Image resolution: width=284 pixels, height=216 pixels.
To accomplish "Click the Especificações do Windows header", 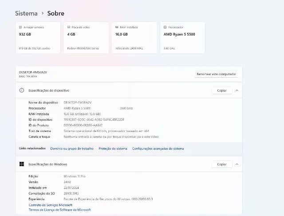I will click(x=129, y=164).
